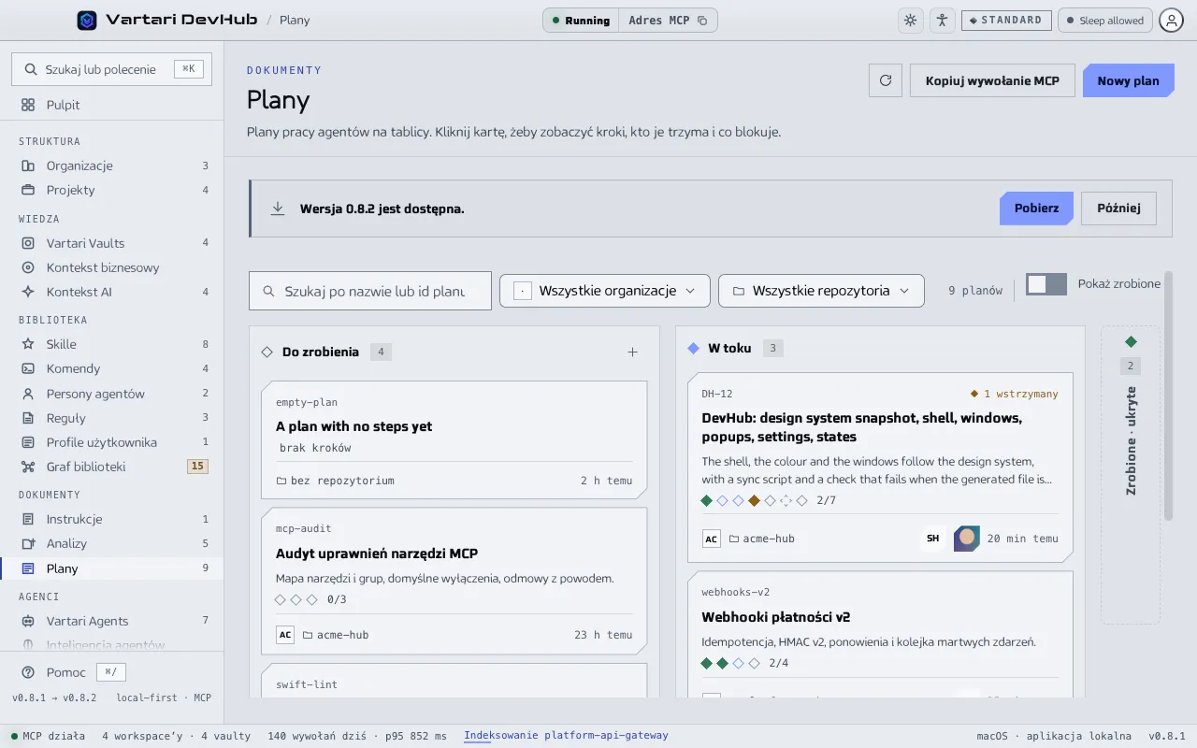
Task: Refresh the plans board
Action: tap(886, 80)
